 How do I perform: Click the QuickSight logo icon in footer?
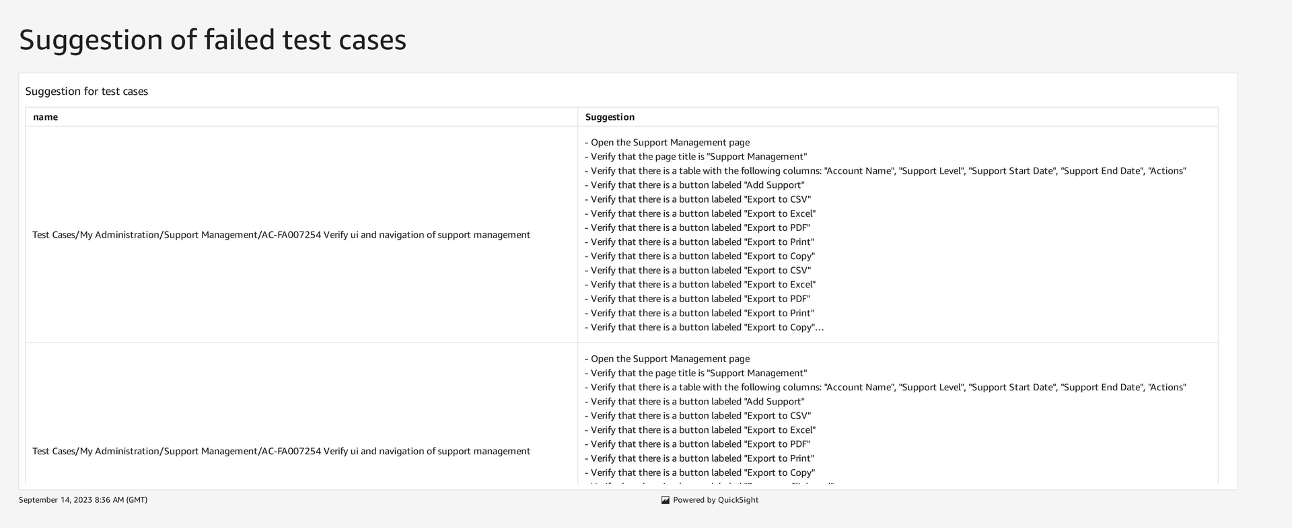pyautogui.click(x=665, y=500)
